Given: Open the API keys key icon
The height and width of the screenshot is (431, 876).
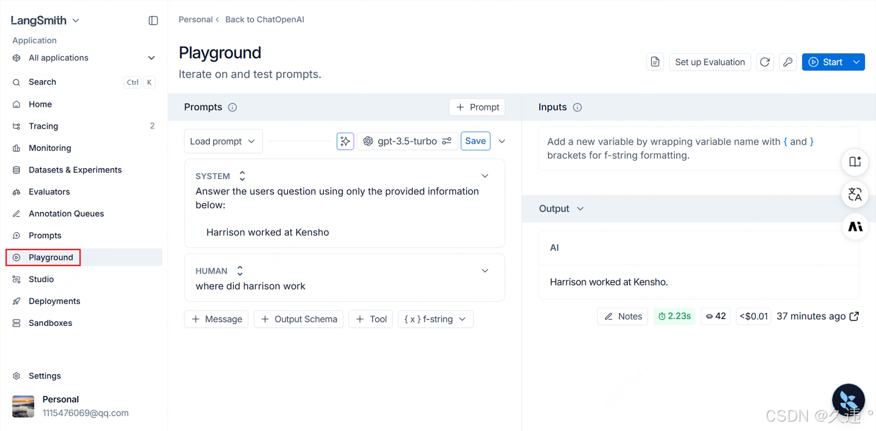Looking at the screenshot, I should click(x=788, y=62).
